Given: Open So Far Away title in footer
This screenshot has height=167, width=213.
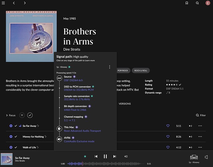Looking at the screenshot, I should coord(22,158).
